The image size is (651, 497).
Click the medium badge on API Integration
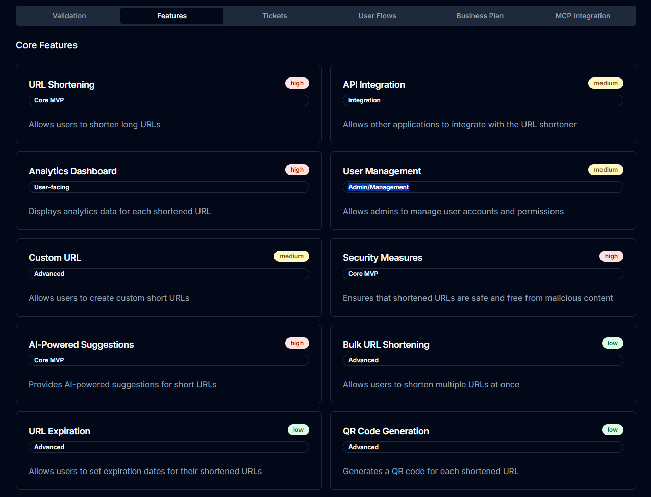[x=606, y=83]
